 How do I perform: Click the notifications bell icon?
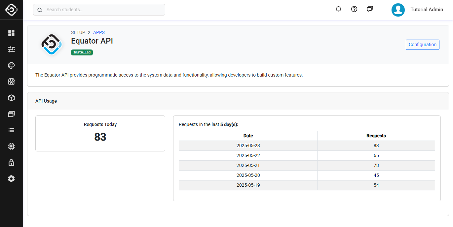click(x=338, y=9)
